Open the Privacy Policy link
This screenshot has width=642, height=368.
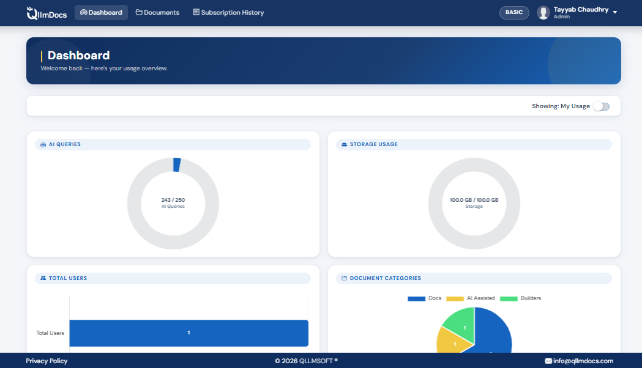47,361
